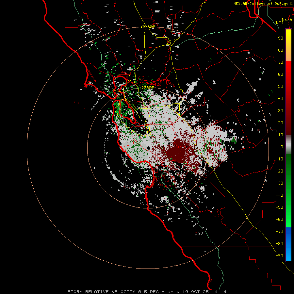294x294 pixels.
Task: Click the -30 value on velocity scale
Action: click(279, 183)
